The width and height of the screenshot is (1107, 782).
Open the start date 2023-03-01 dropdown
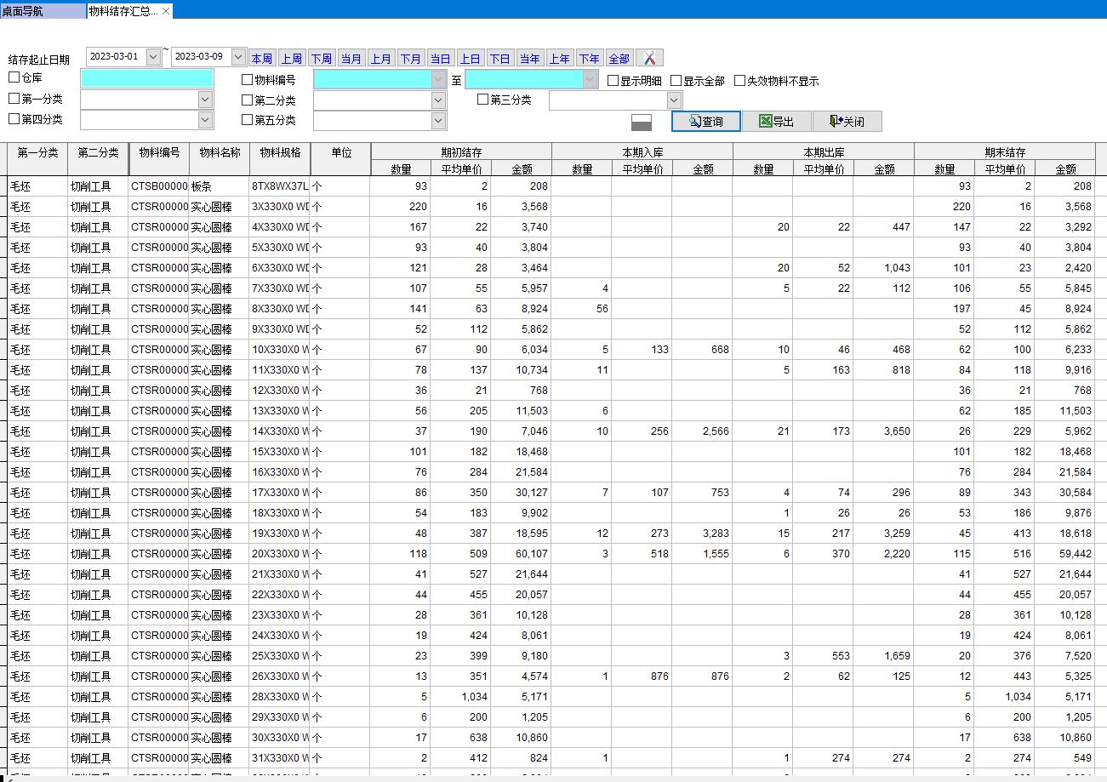(x=153, y=57)
